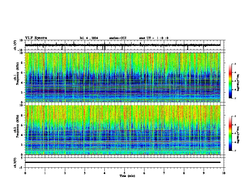Click the -3 tick on ch.1 colorbar

click(234, 64)
